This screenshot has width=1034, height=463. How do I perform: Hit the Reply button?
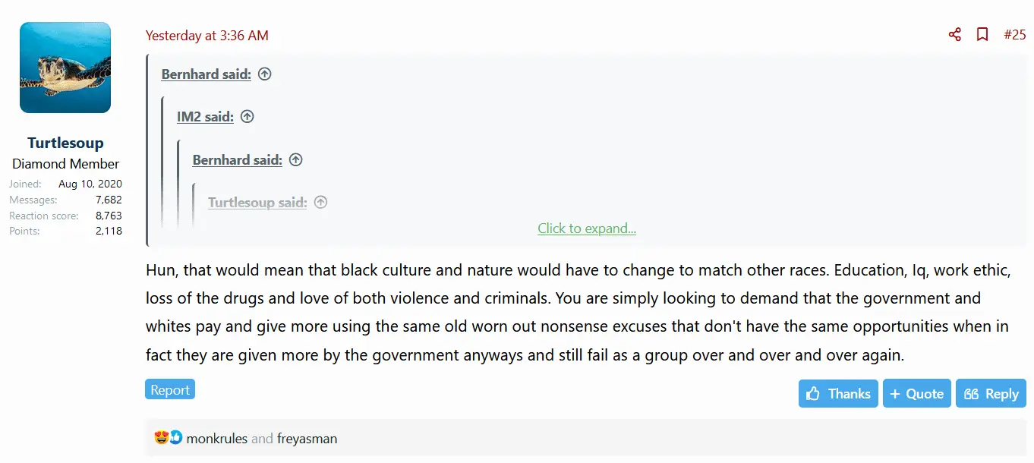(x=991, y=394)
